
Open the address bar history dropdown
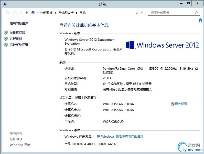(136, 13)
